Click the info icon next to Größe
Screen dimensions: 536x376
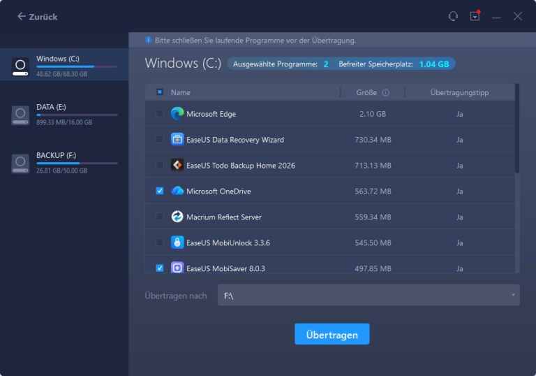point(385,93)
